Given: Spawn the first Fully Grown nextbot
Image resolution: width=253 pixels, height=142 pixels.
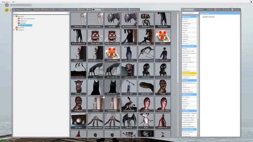Looking at the screenshot, I should tap(146, 71).
